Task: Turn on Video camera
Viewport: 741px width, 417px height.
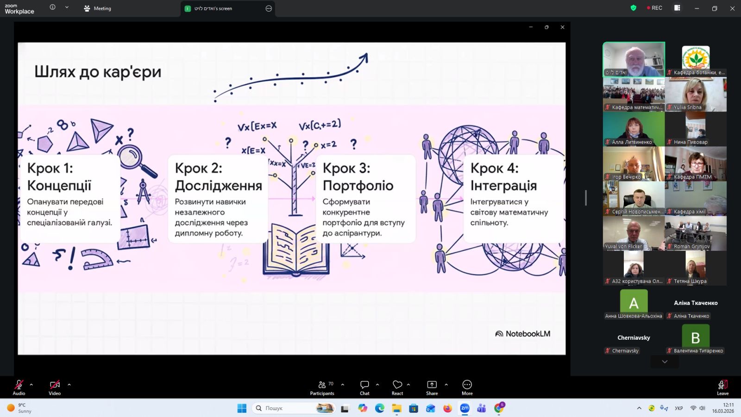Action: coord(55,387)
